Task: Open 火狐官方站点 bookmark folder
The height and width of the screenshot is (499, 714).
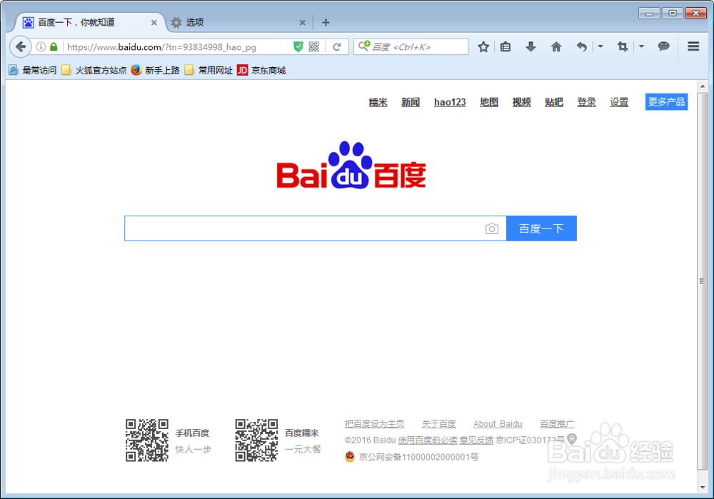Action: (94, 70)
